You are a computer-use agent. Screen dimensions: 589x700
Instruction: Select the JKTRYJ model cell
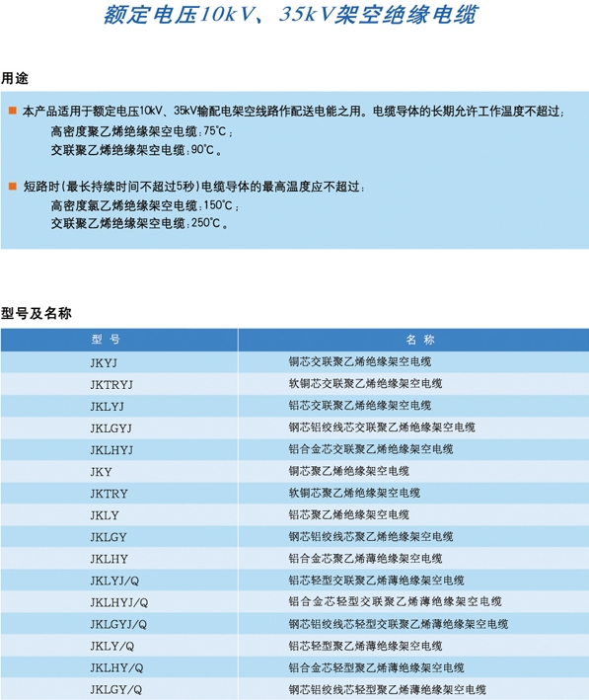point(119,384)
